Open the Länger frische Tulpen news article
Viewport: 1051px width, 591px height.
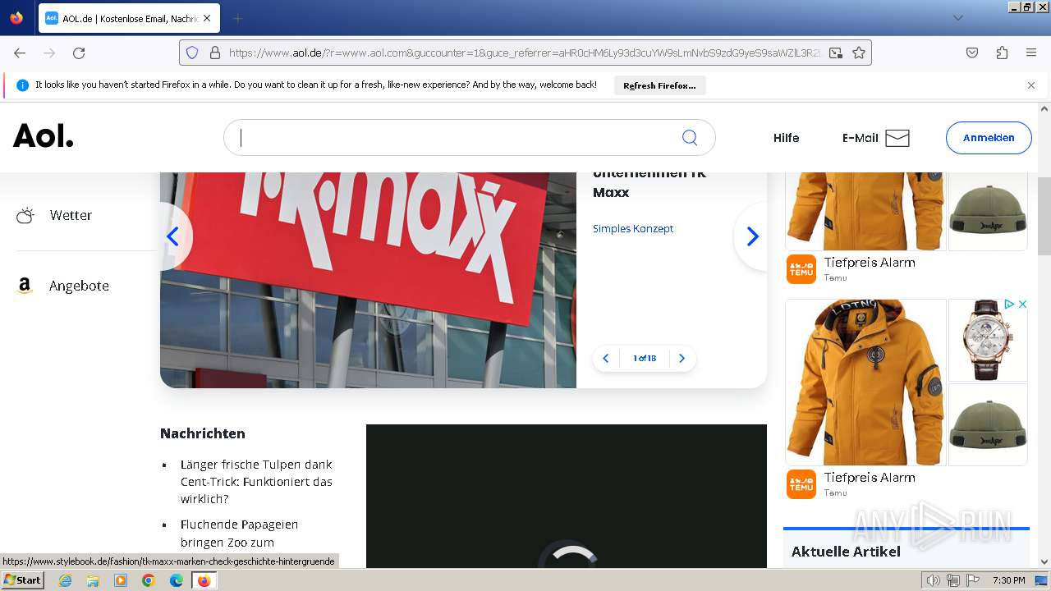pyautogui.click(x=256, y=482)
